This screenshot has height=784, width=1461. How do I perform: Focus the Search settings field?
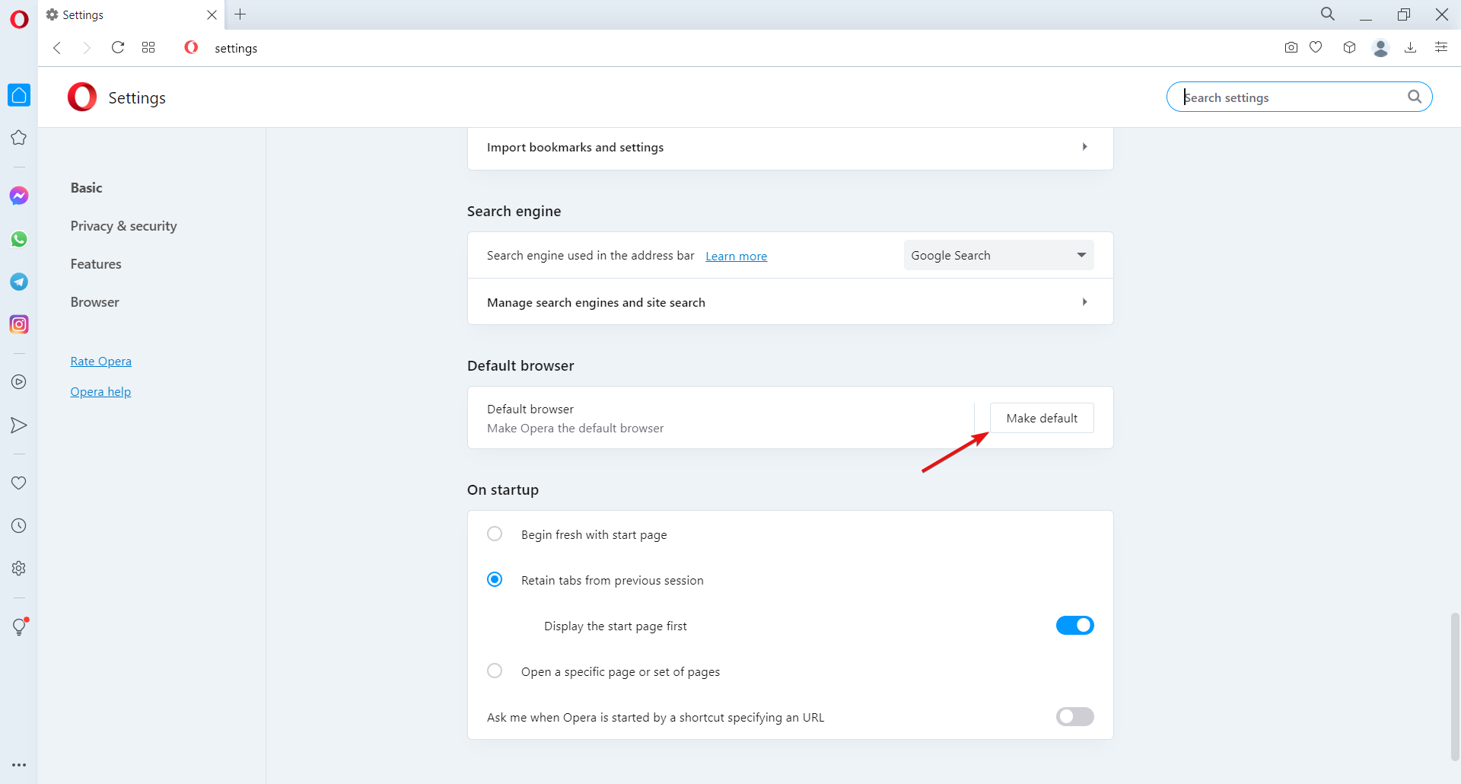pyautogui.click(x=1294, y=97)
